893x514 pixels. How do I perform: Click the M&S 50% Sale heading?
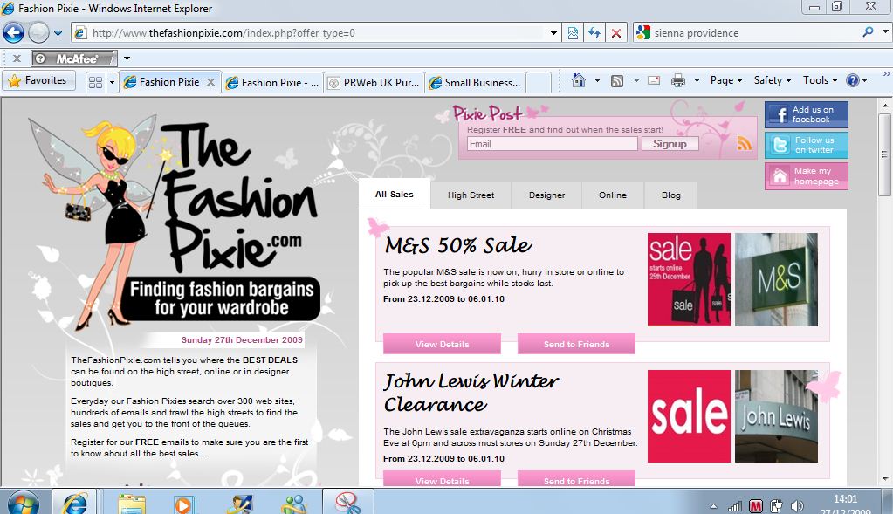tap(458, 245)
